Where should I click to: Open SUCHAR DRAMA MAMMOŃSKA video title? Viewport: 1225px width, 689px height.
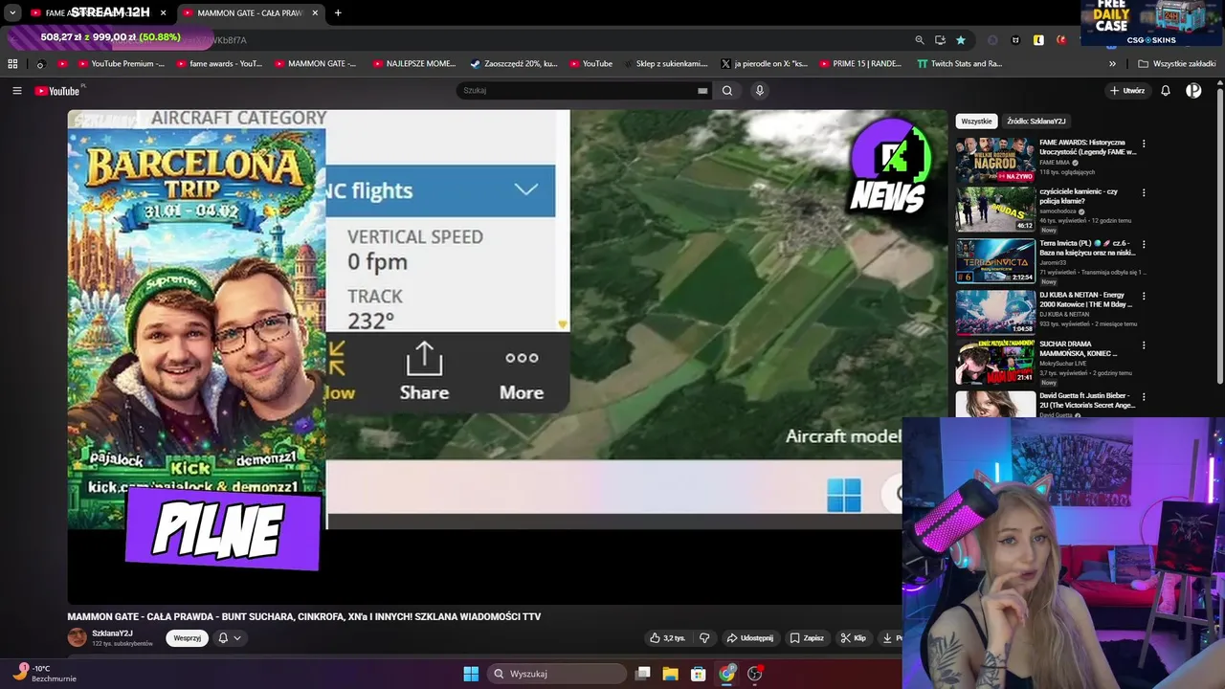click(x=1079, y=349)
